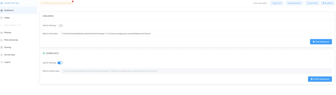This screenshot has width=336, height=95.
Task: Click the XCC current coin link
Action: 17,3
